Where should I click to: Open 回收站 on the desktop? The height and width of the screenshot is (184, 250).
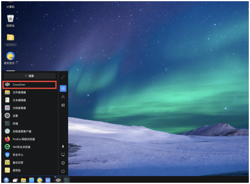(10, 19)
